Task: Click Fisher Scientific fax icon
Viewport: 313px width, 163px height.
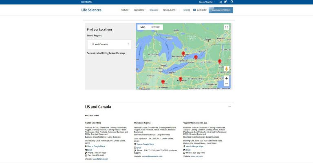Action: point(86,155)
